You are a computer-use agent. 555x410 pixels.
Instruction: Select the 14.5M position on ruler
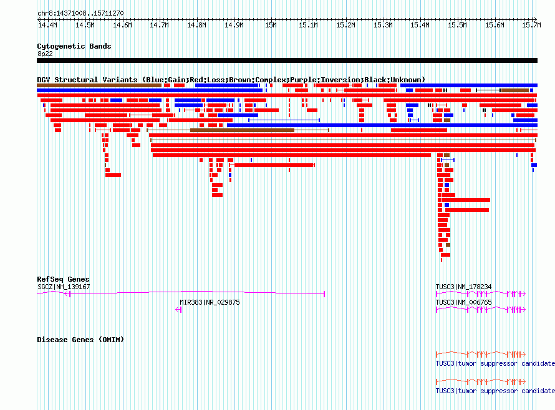tap(85, 25)
